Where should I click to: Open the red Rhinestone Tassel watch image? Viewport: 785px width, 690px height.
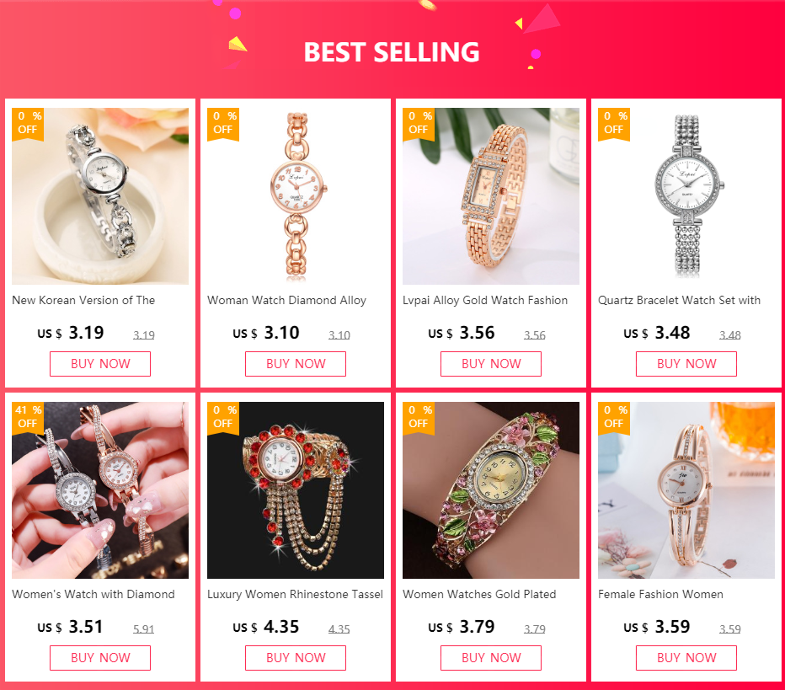296,490
